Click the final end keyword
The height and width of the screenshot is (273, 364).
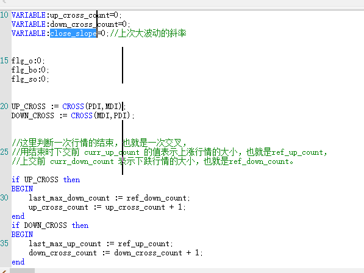pos(18,262)
